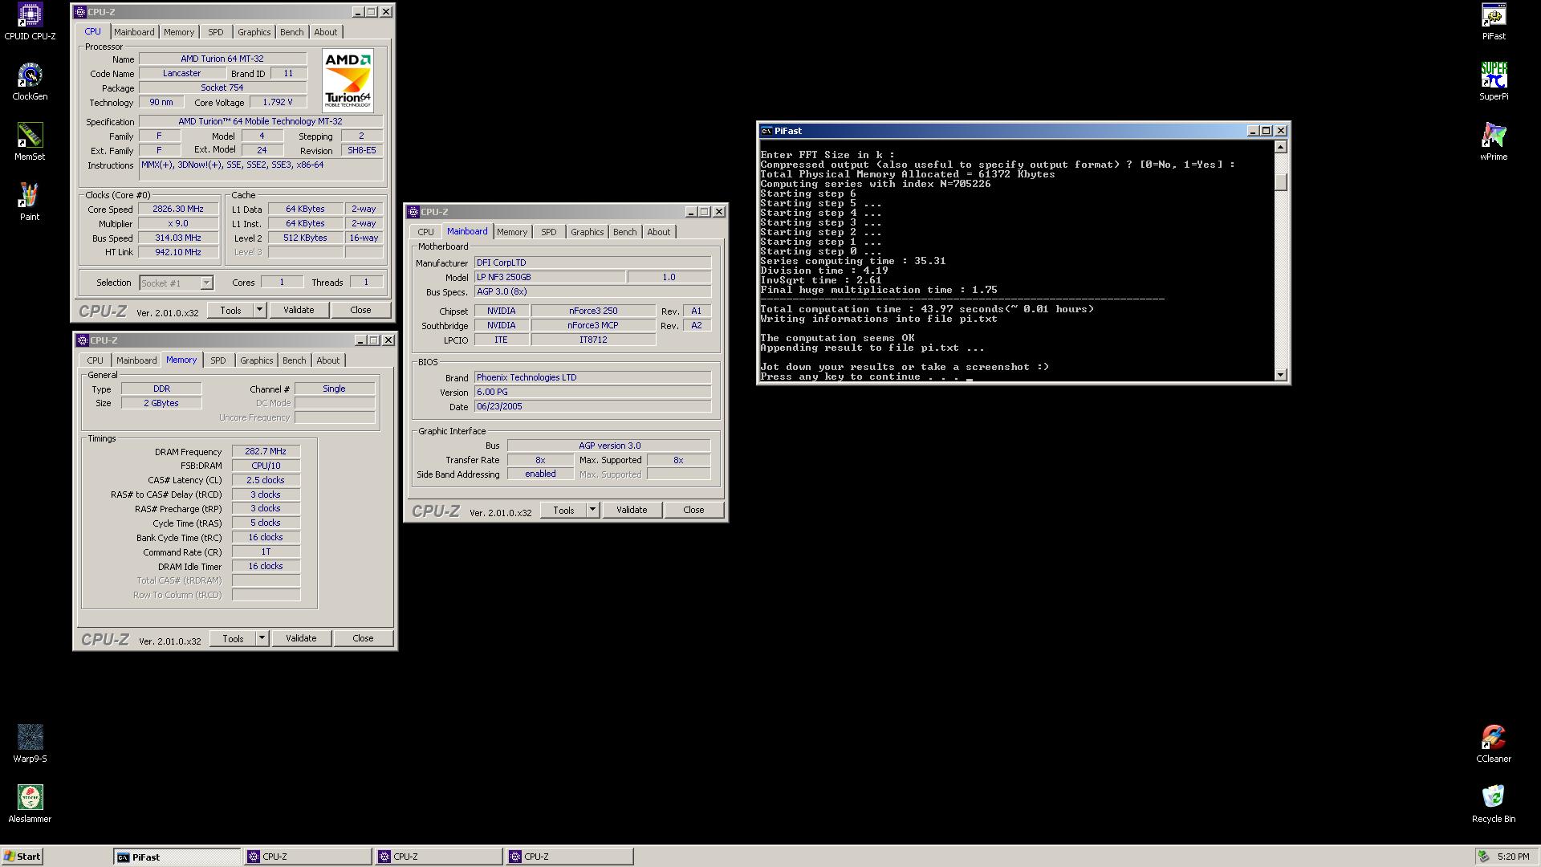Open the Recycle Bin
The height and width of the screenshot is (867, 1541).
1494,804
